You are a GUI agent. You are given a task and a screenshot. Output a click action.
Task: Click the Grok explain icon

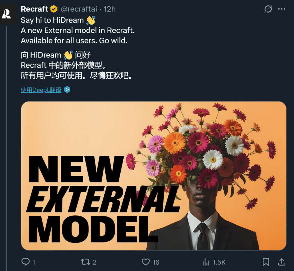pyautogui.click(x=268, y=9)
